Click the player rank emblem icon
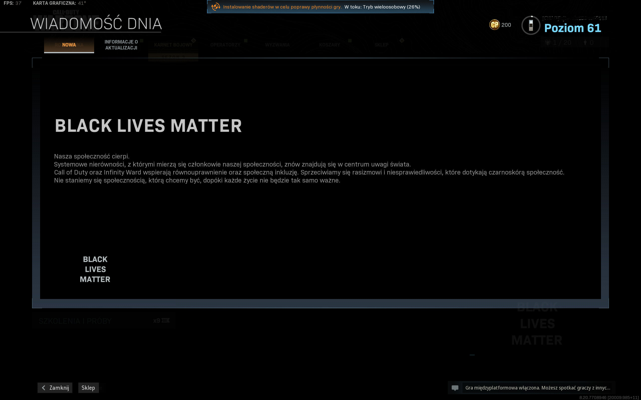This screenshot has width=641, height=400. pyautogui.click(x=531, y=25)
